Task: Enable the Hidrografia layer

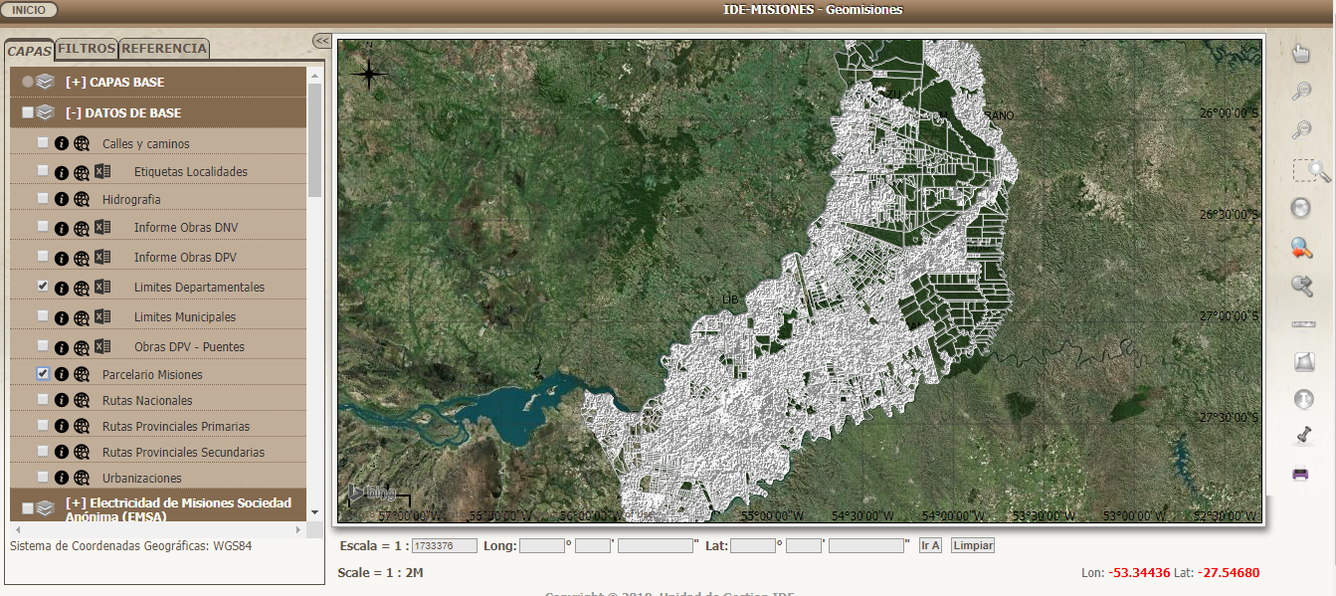Action: (x=43, y=199)
